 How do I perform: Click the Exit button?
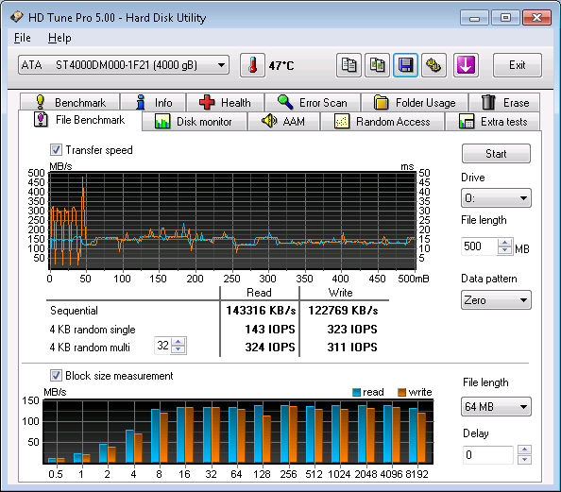[518, 65]
